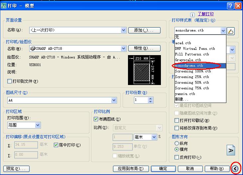This screenshot has height=175, width=243.
Task: Choose acad.ctb in the style list
Action: [183, 43]
